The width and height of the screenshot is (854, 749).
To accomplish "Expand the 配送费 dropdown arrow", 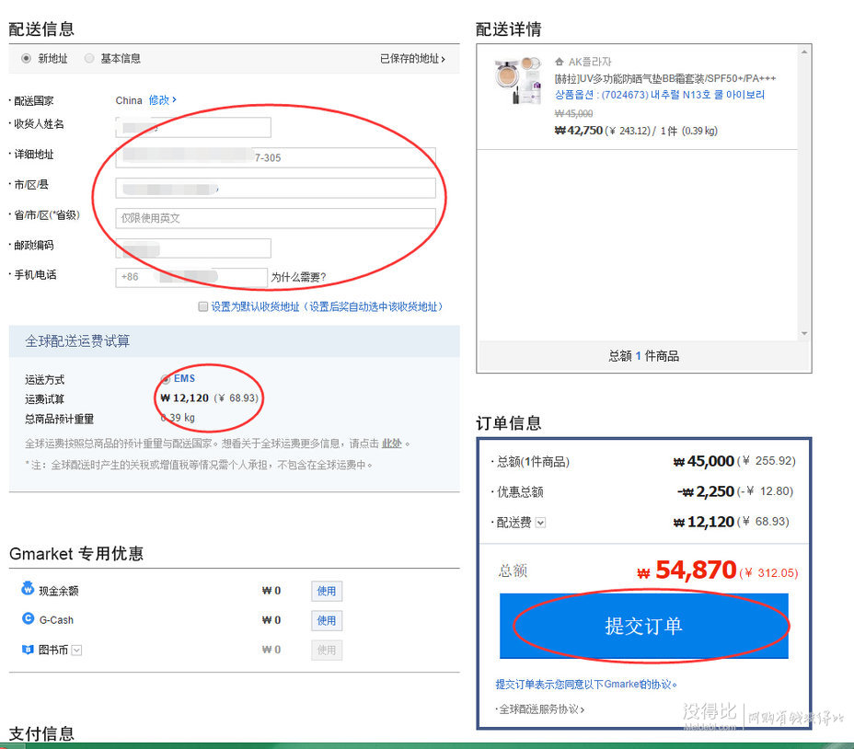I will click(x=540, y=523).
